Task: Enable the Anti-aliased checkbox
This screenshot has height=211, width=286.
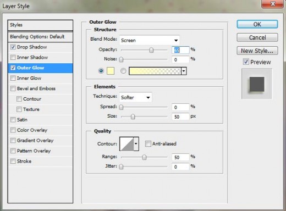Action: click(x=148, y=144)
